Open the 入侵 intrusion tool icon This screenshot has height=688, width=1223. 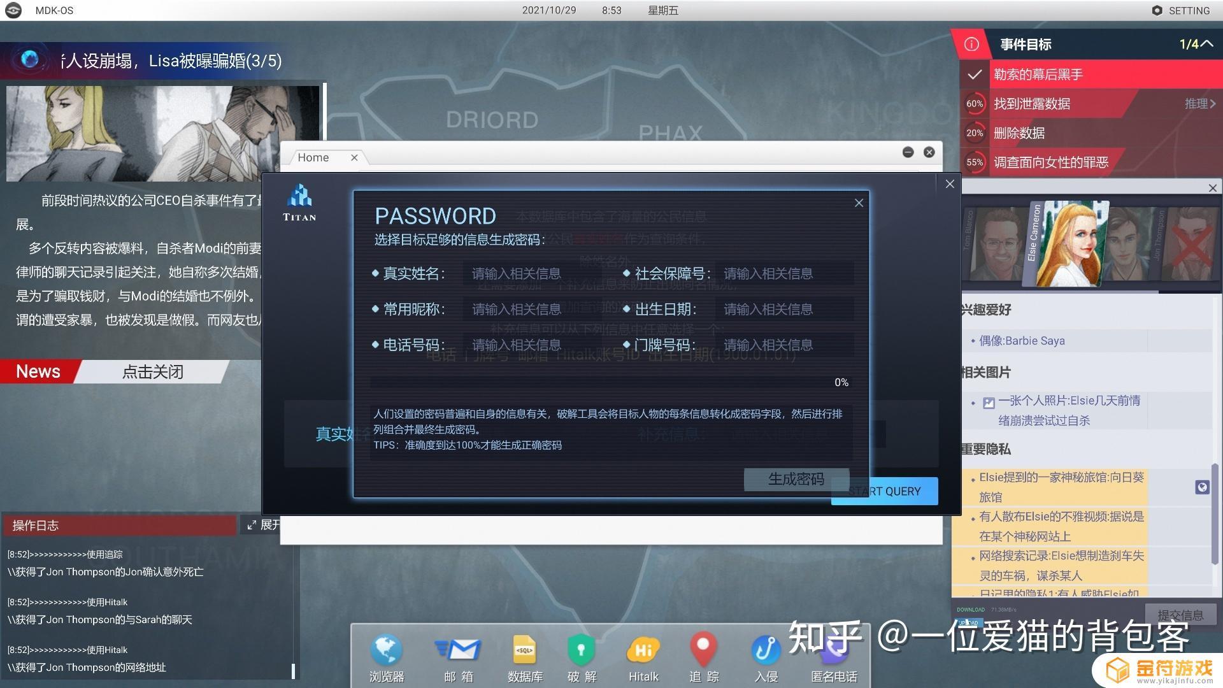pos(766,657)
